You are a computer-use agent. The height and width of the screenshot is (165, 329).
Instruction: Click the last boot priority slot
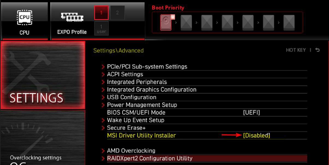coord(289,23)
